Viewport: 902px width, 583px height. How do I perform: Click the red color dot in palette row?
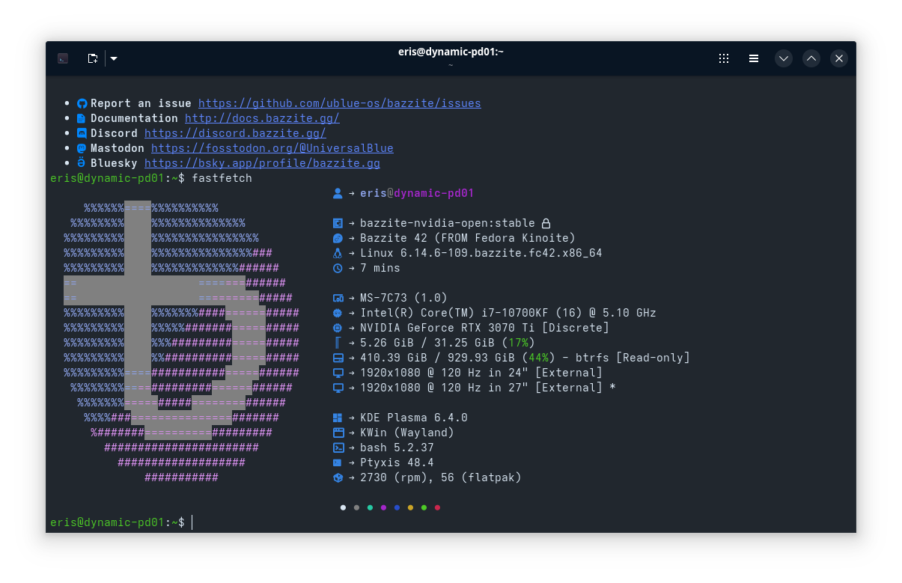click(x=438, y=507)
